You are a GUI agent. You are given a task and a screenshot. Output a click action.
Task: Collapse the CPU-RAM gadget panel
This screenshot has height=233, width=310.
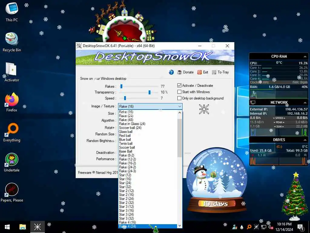pyautogui.click(x=305, y=56)
